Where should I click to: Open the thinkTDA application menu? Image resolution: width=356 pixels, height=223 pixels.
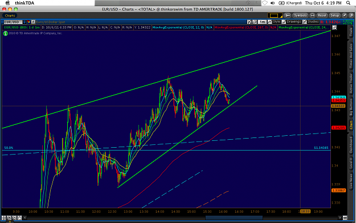(x=24, y=3)
